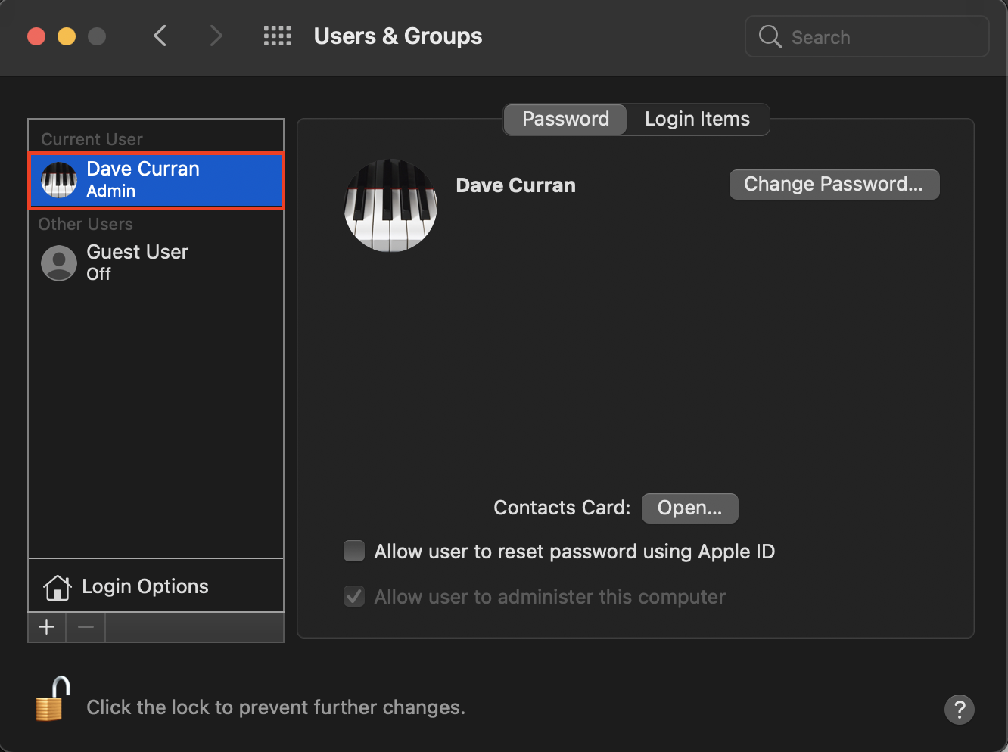Enable reset password using Apple ID
The image size is (1008, 752).
(354, 551)
